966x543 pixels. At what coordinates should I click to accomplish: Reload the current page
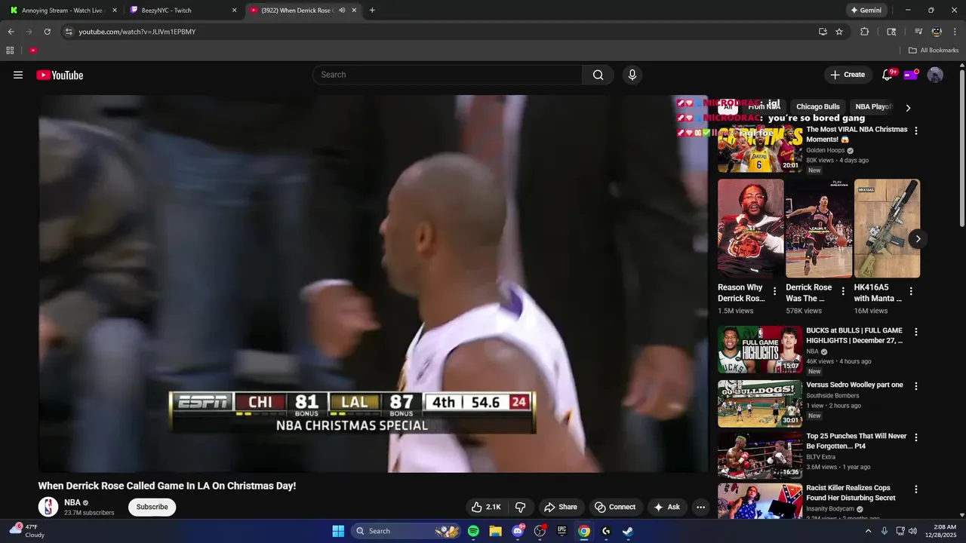tap(47, 32)
